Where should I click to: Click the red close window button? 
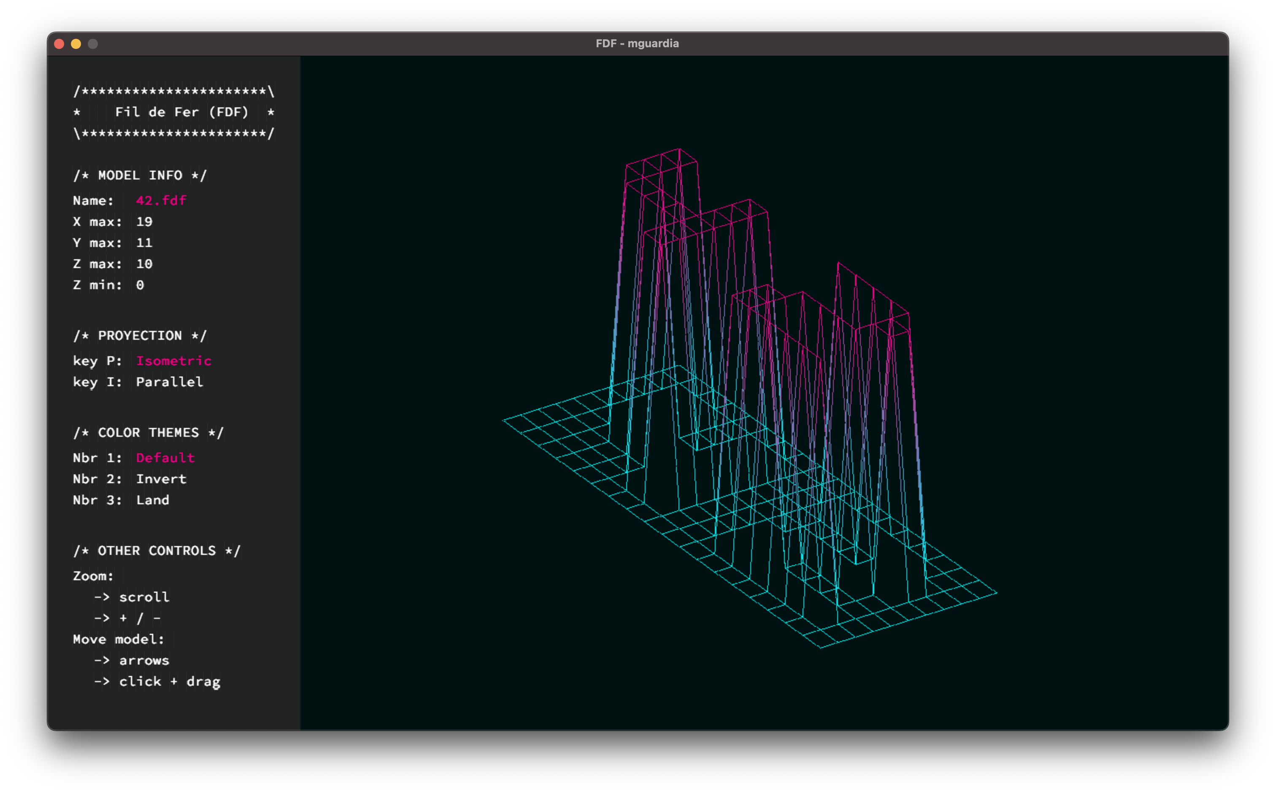[59, 44]
